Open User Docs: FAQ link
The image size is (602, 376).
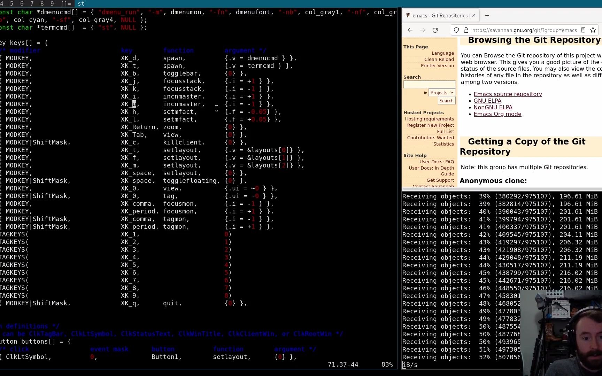pyautogui.click(x=437, y=162)
